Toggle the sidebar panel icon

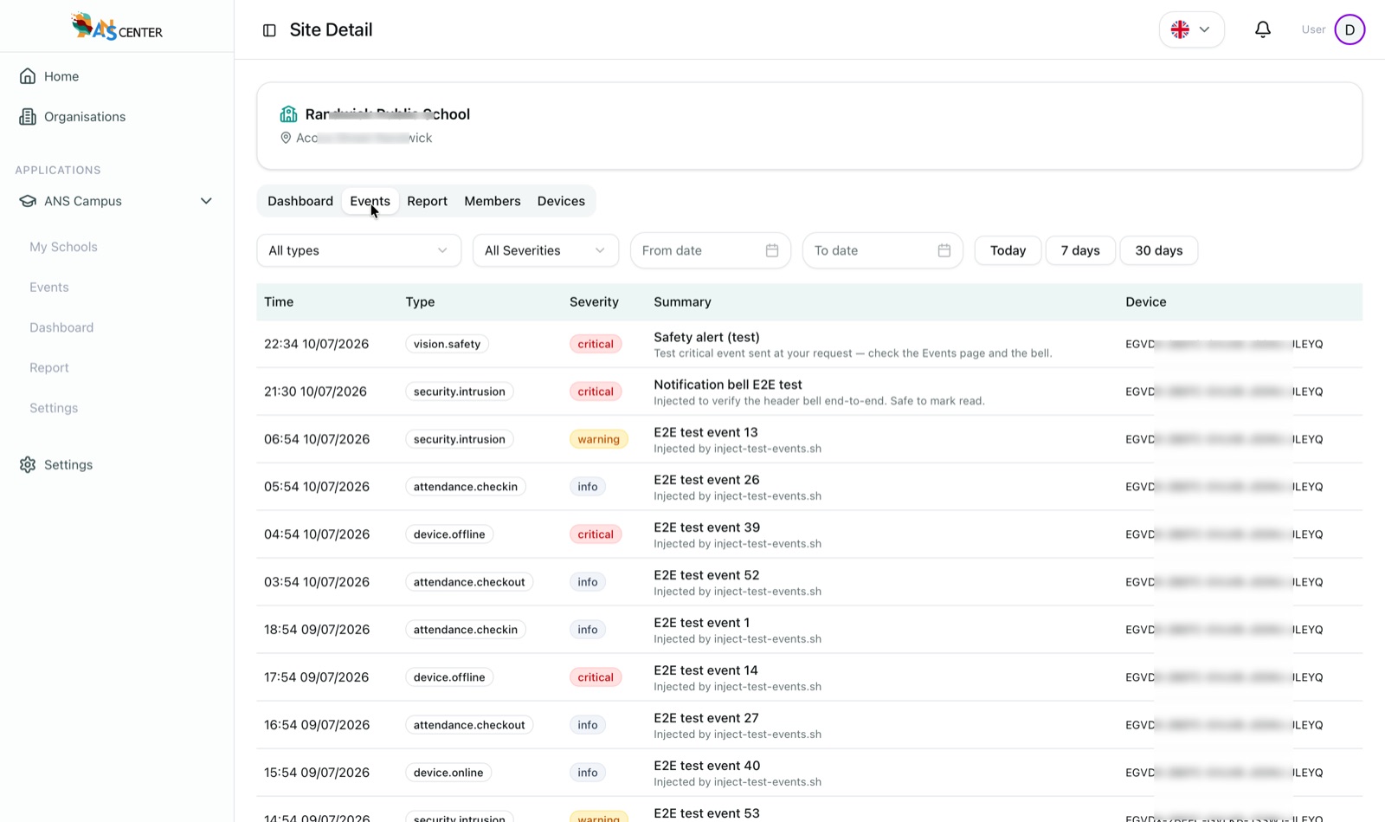coord(269,30)
